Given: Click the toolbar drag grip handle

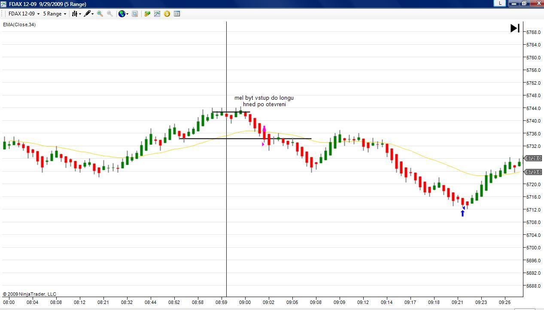Looking at the screenshot, I should click(3, 14).
